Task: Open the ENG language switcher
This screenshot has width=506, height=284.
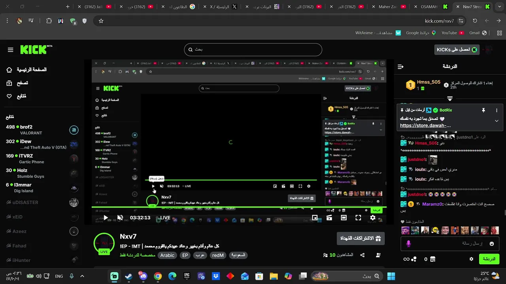Action: coord(59,276)
